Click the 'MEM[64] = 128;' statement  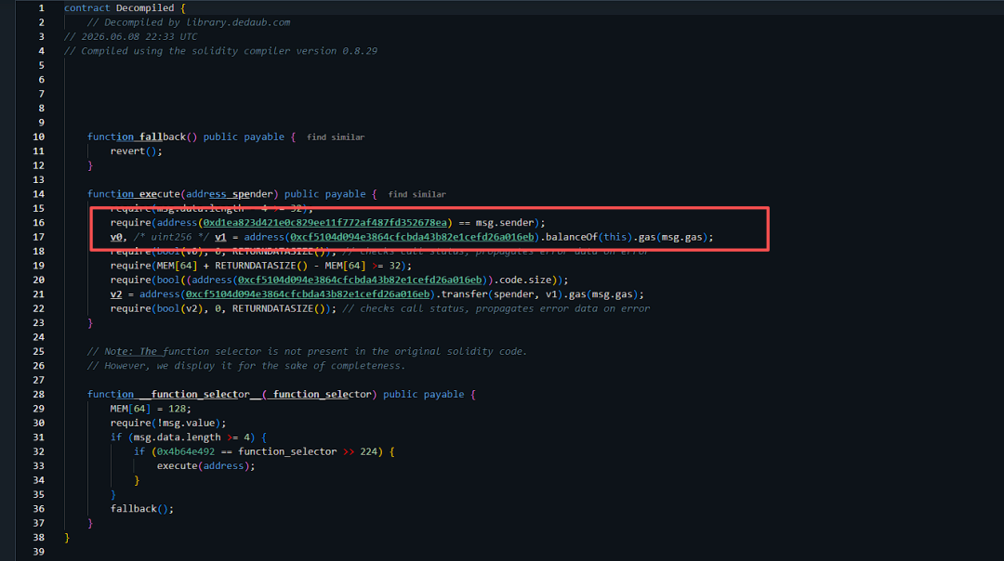coord(151,409)
